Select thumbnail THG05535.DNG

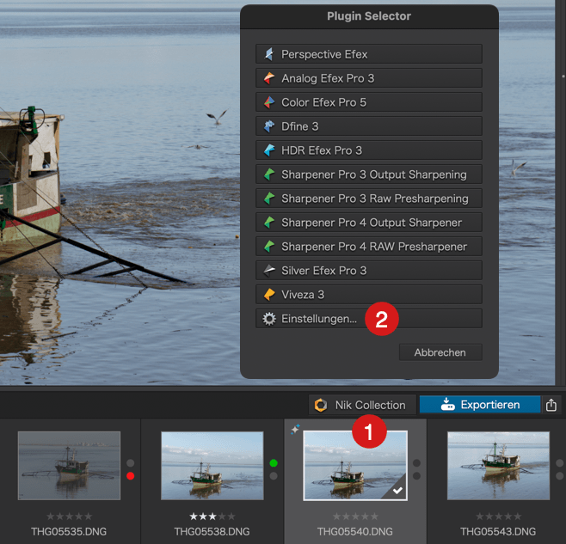click(69, 465)
